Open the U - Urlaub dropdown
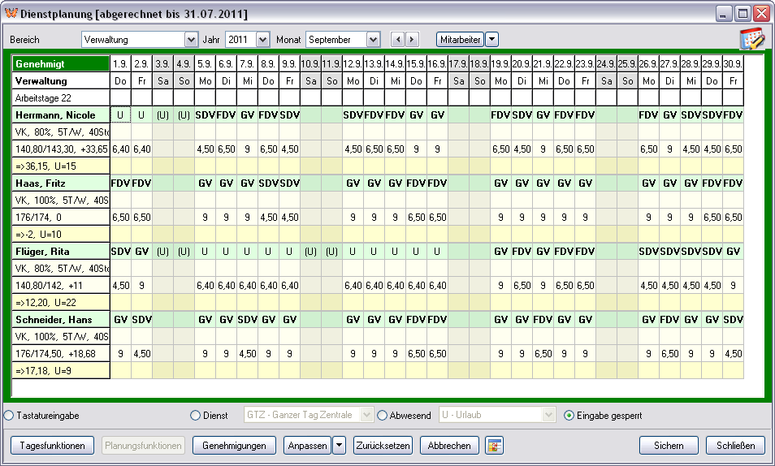Screen dimensions: 775x466 coord(548,415)
